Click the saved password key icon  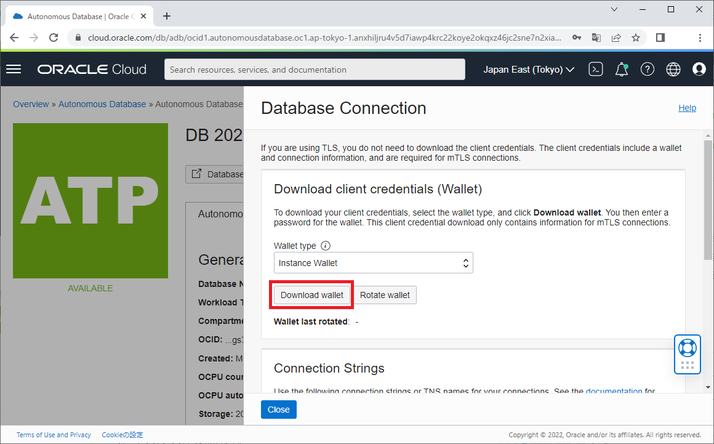click(577, 38)
